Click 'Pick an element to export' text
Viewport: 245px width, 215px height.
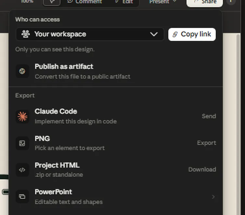(70, 148)
